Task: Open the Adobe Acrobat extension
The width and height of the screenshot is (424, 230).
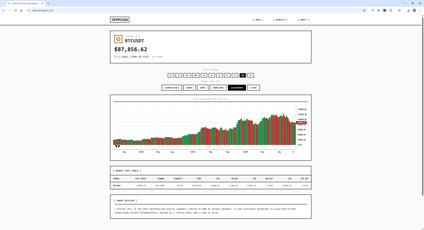Action: coord(385,10)
